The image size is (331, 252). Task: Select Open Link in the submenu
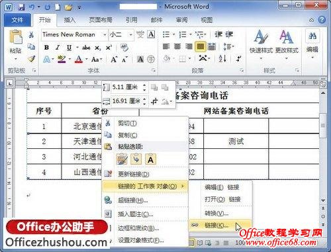(x=220, y=199)
